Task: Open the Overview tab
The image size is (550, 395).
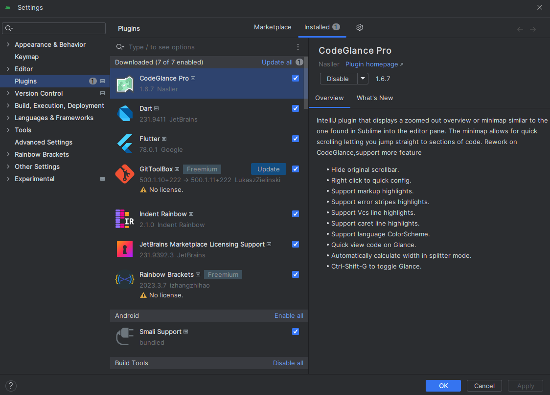Action: 329,98
